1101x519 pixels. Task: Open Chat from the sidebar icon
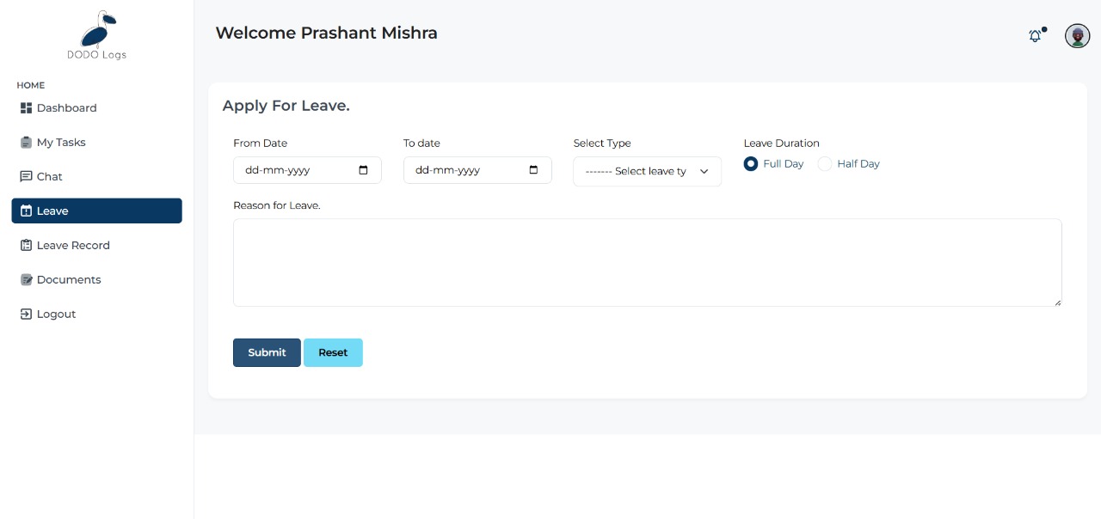[x=28, y=176]
